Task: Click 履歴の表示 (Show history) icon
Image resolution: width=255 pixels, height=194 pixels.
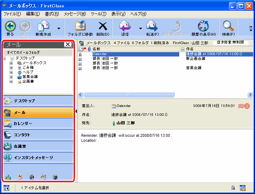Action: [203, 26]
